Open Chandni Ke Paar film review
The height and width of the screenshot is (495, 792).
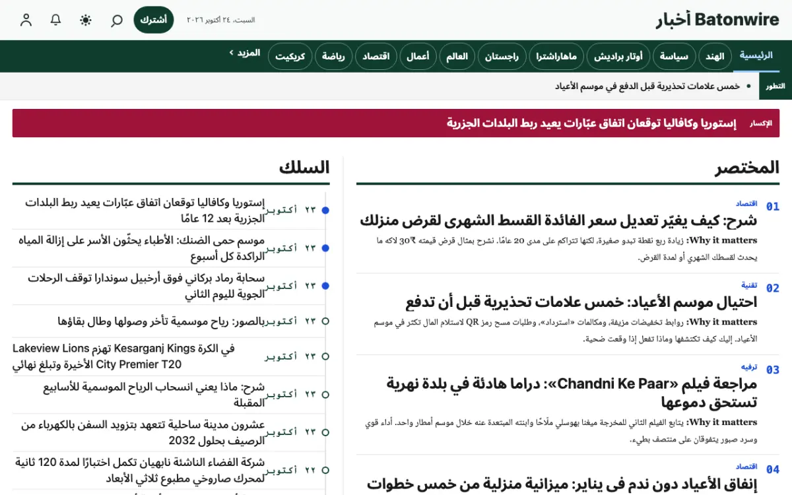[572, 393]
